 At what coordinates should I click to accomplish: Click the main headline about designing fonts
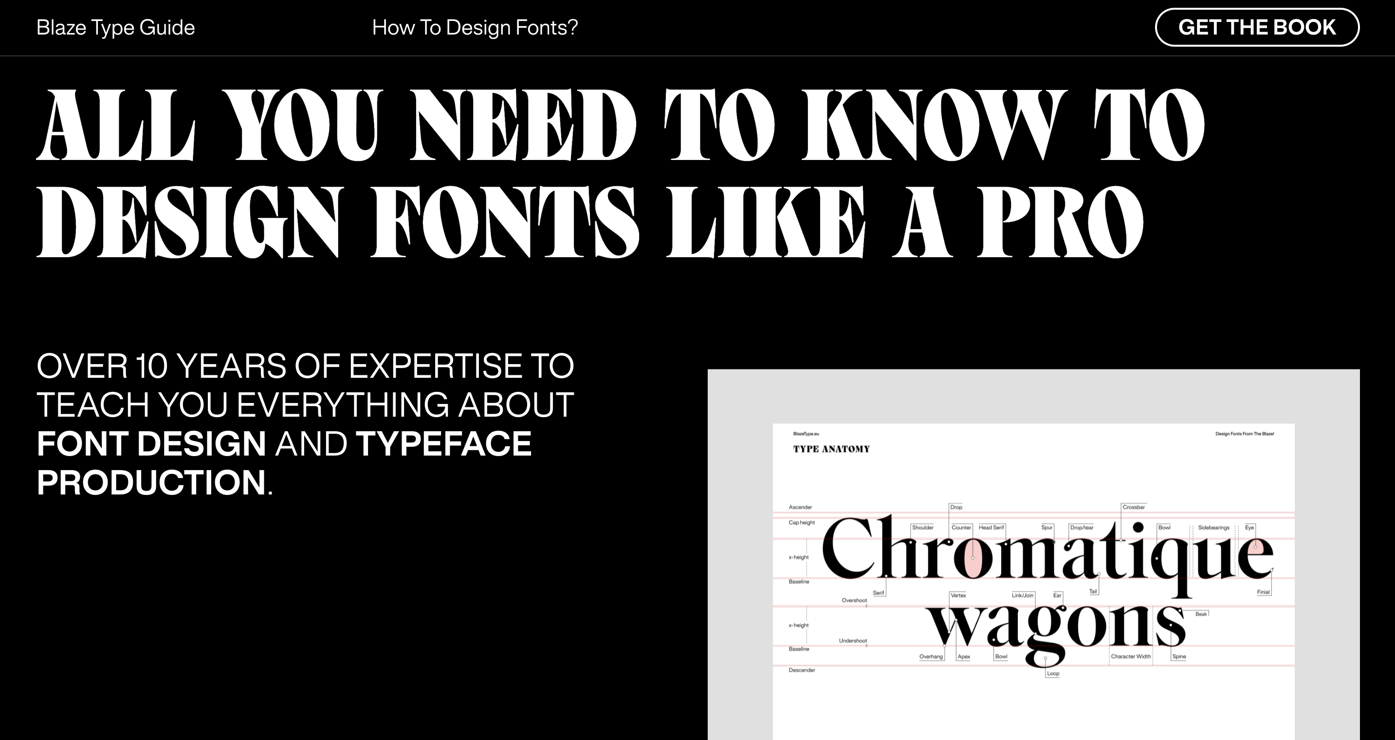pos(620,172)
